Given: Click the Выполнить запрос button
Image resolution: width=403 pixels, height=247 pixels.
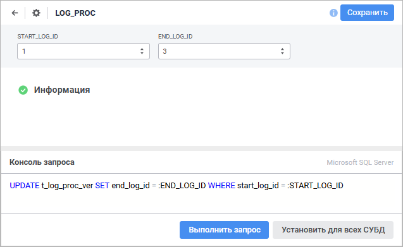Looking at the screenshot, I should pyautogui.click(x=224, y=230).
